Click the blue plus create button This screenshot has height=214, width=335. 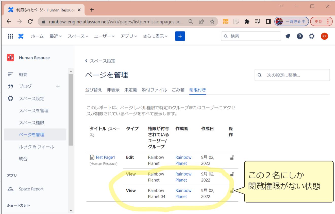coord(180,36)
